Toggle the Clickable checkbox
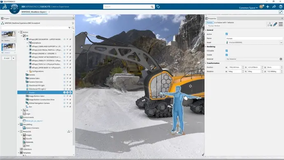This screenshot has width=284, height=160. pos(227,51)
